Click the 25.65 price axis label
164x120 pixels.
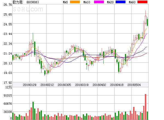(8, 14)
